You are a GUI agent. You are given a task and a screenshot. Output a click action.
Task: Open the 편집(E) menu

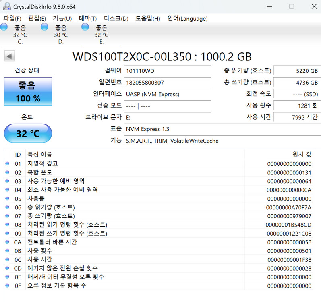pos(37,19)
